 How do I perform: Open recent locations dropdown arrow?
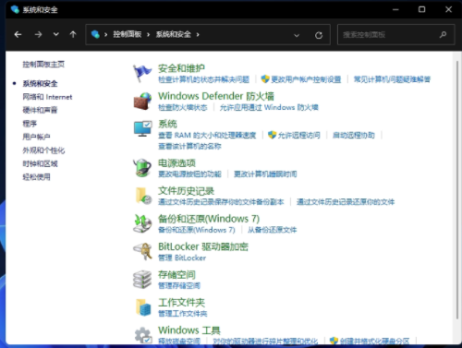(55, 34)
